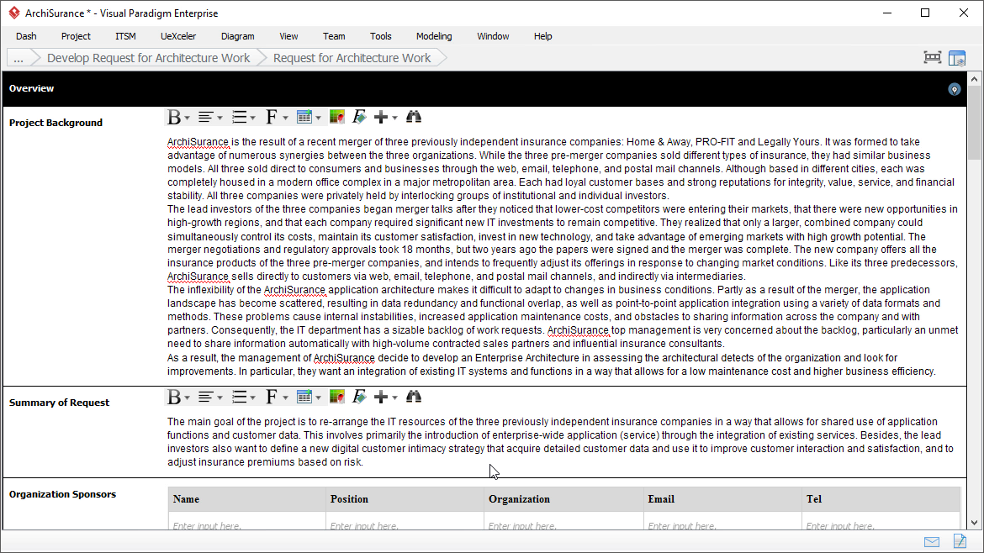The height and width of the screenshot is (553, 984).
Task: Click the vertical scrollbar up arrow
Action: pyautogui.click(x=974, y=79)
